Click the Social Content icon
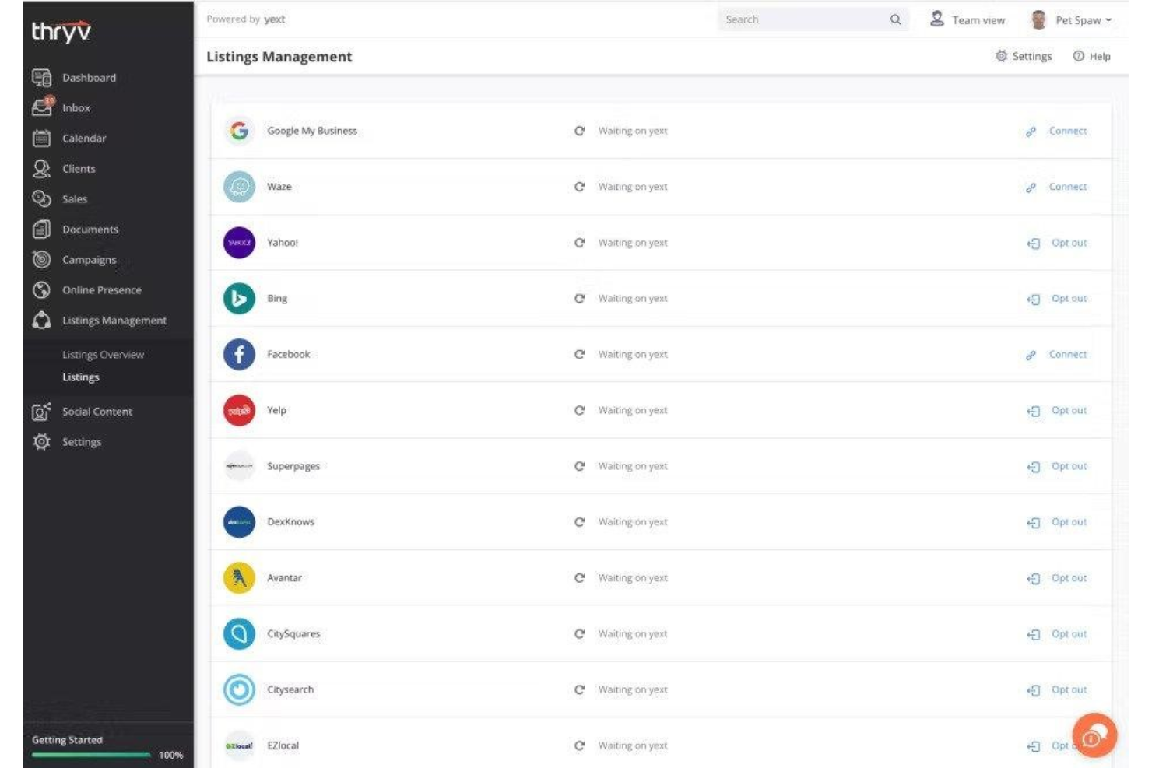The height and width of the screenshot is (768, 1152). coord(41,411)
